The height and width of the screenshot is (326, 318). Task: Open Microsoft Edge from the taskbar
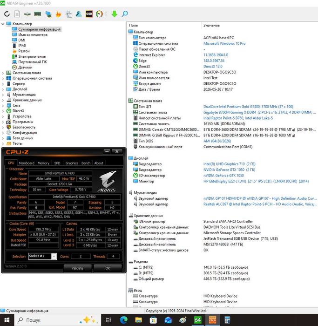click(x=124, y=320)
